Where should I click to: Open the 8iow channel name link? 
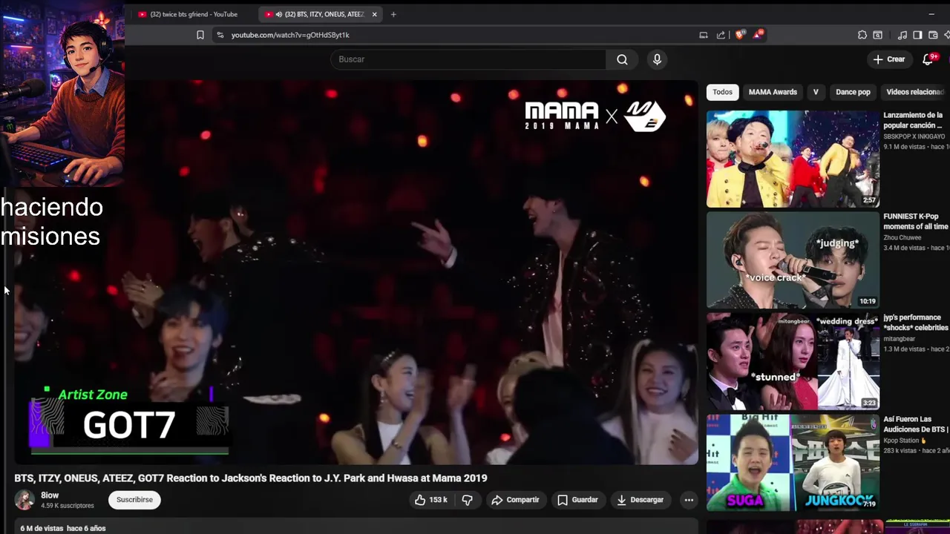[x=50, y=495]
